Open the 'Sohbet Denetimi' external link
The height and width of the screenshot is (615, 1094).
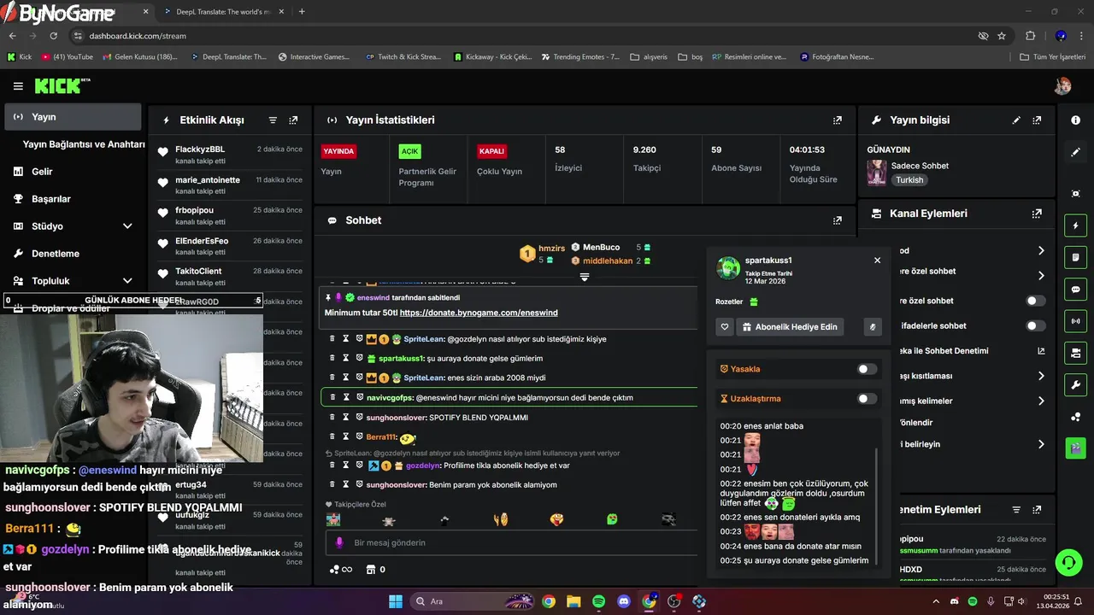[1041, 351]
